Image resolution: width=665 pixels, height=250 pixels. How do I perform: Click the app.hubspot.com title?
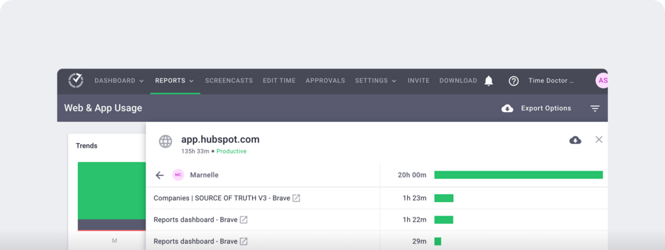click(x=220, y=140)
